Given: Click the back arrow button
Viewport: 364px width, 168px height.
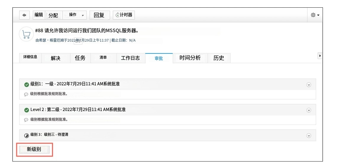Looking at the screenshot, I should (x=24, y=15).
